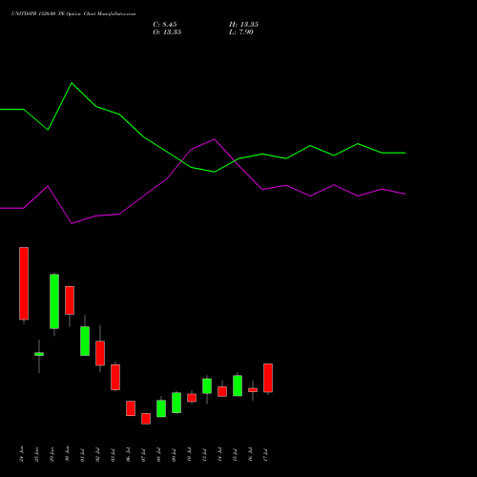Click the tall red candle for 24 Jun

point(24,283)
